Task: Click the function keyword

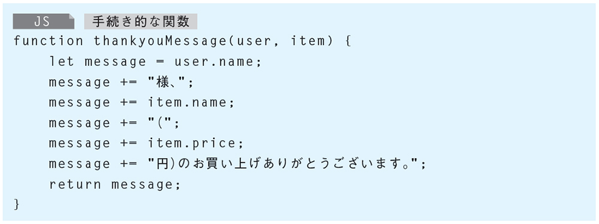Action: point(48,41)
